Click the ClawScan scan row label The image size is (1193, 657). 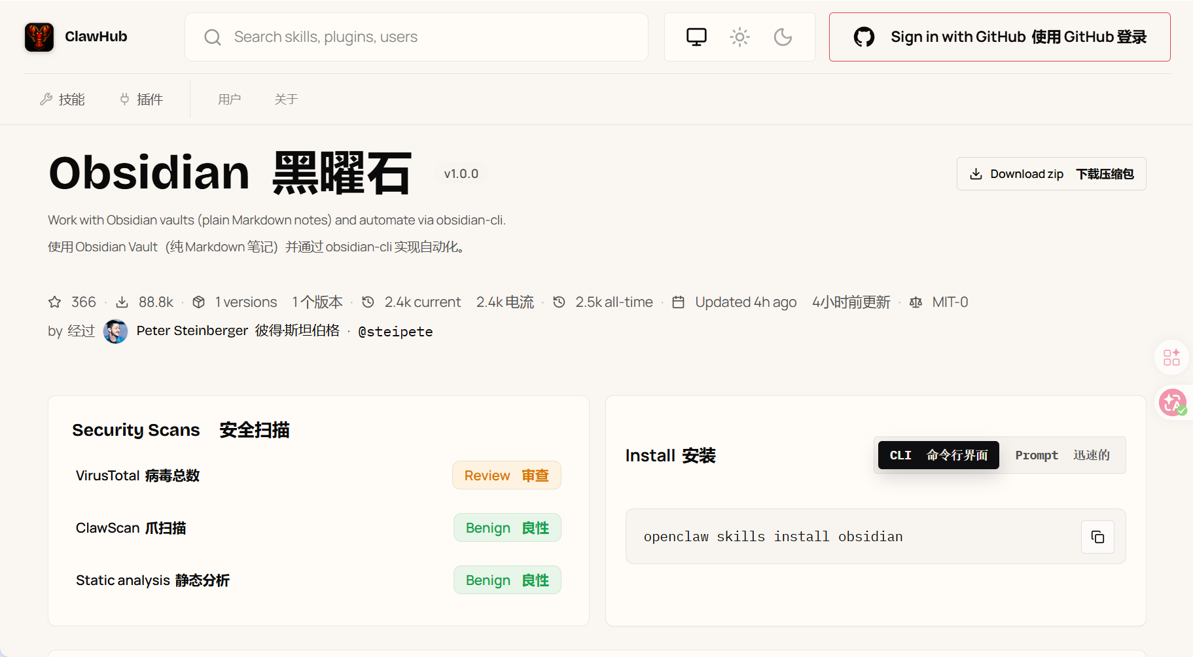131,528
